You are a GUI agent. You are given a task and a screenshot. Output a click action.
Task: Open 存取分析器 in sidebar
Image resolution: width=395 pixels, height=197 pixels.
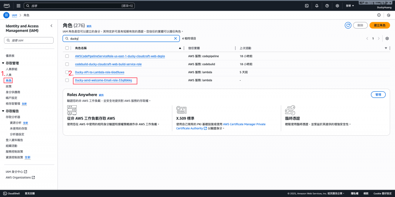click(x=13, y=117)
